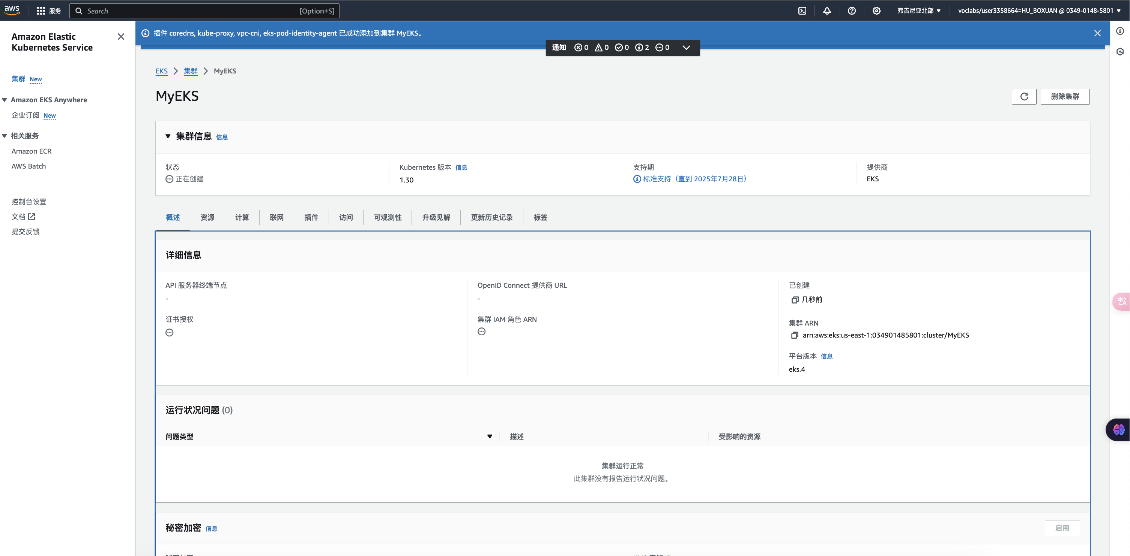1130x556 pixels.
Task: Expand the 通知 notification bar chevron
Action: (686, 48)
